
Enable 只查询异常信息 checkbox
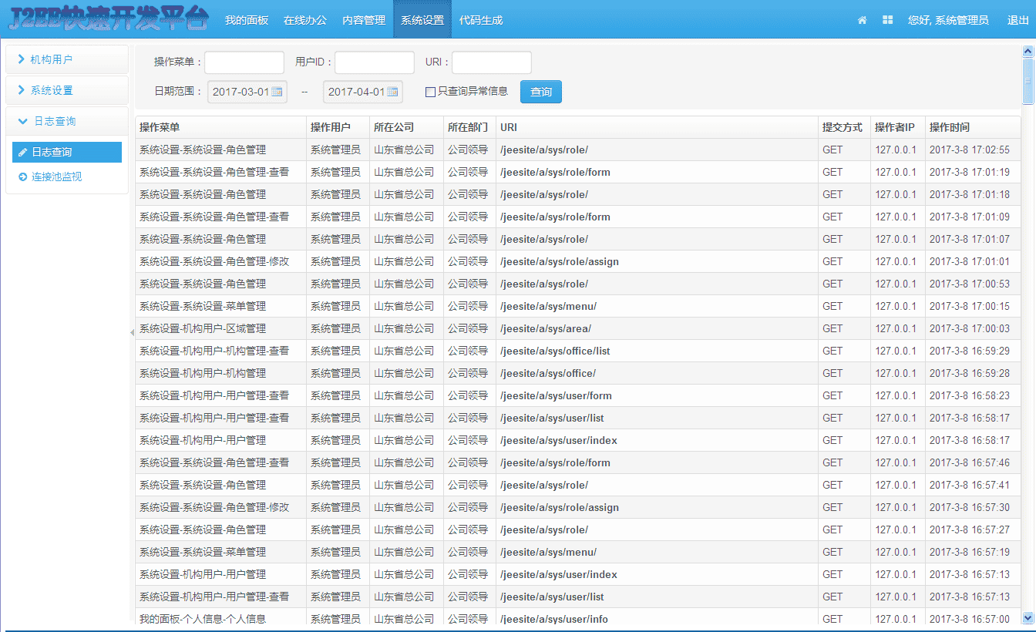tap(430, 91)
